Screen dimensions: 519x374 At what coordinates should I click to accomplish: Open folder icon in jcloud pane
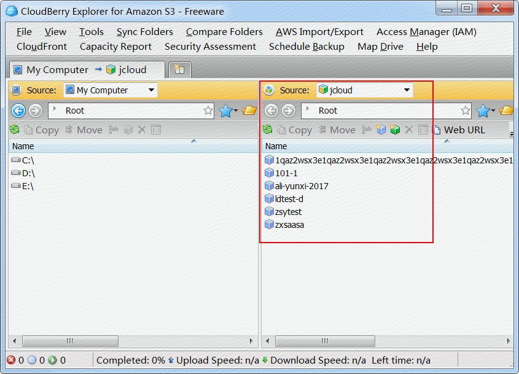coord(507,110)
